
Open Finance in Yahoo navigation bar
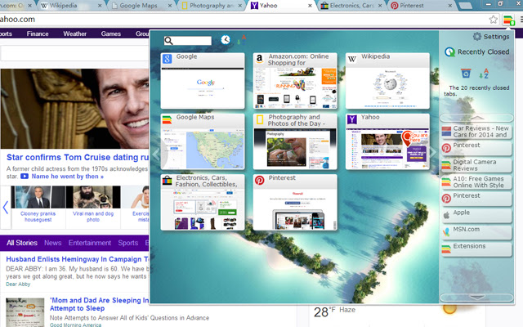pos(38,34)
